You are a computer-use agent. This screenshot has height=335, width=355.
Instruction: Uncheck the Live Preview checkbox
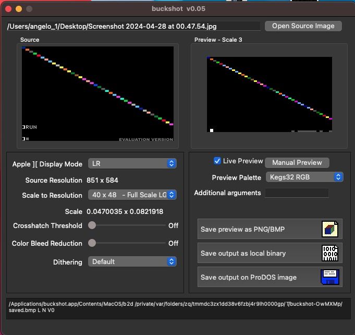217,161
